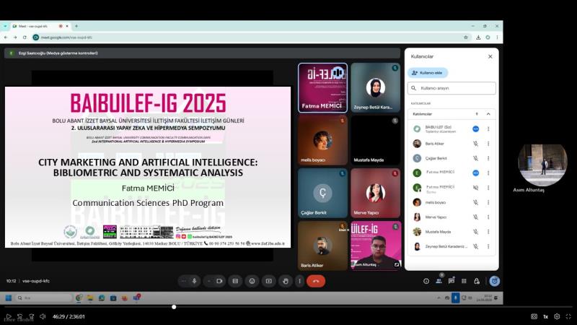The height and width of the screenshot is (325, 577).
Task: Select melis boyacı video tile
Action: [x=322, y=140]
